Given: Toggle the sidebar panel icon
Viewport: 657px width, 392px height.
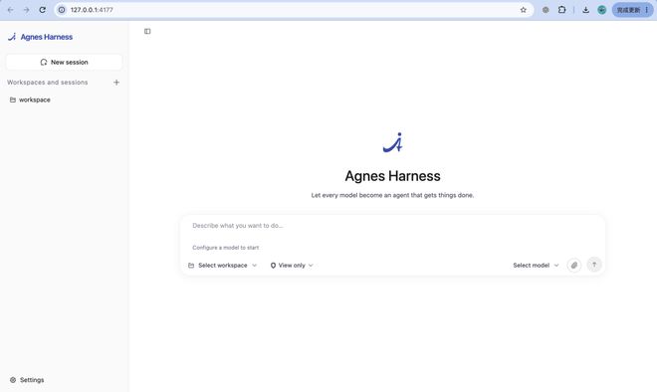Looking at the screenshot, I should [x=147, y=31].
